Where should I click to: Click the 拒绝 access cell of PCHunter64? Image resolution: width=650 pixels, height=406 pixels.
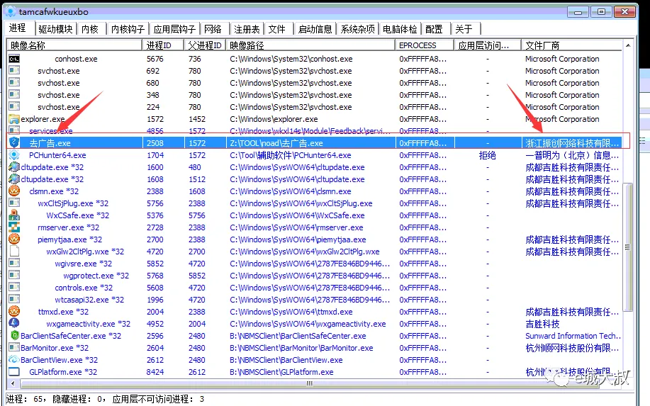(487, 155)
